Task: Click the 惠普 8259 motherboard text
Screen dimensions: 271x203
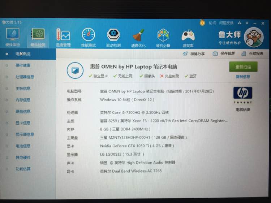Action: tap(164, 121)
